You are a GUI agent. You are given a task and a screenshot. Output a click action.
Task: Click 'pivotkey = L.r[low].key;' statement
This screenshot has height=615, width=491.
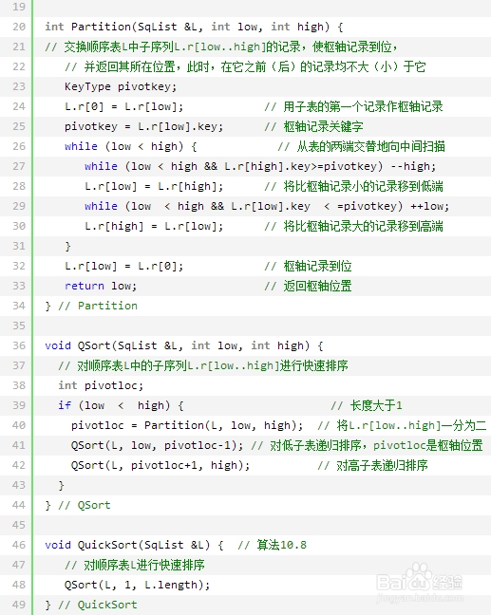tap(143, 126)
